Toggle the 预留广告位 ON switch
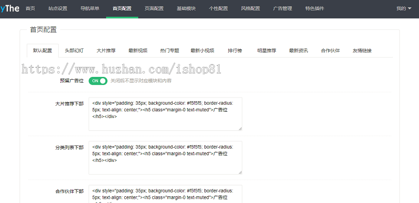The image size is (419, 203). [x=98, y=81]
